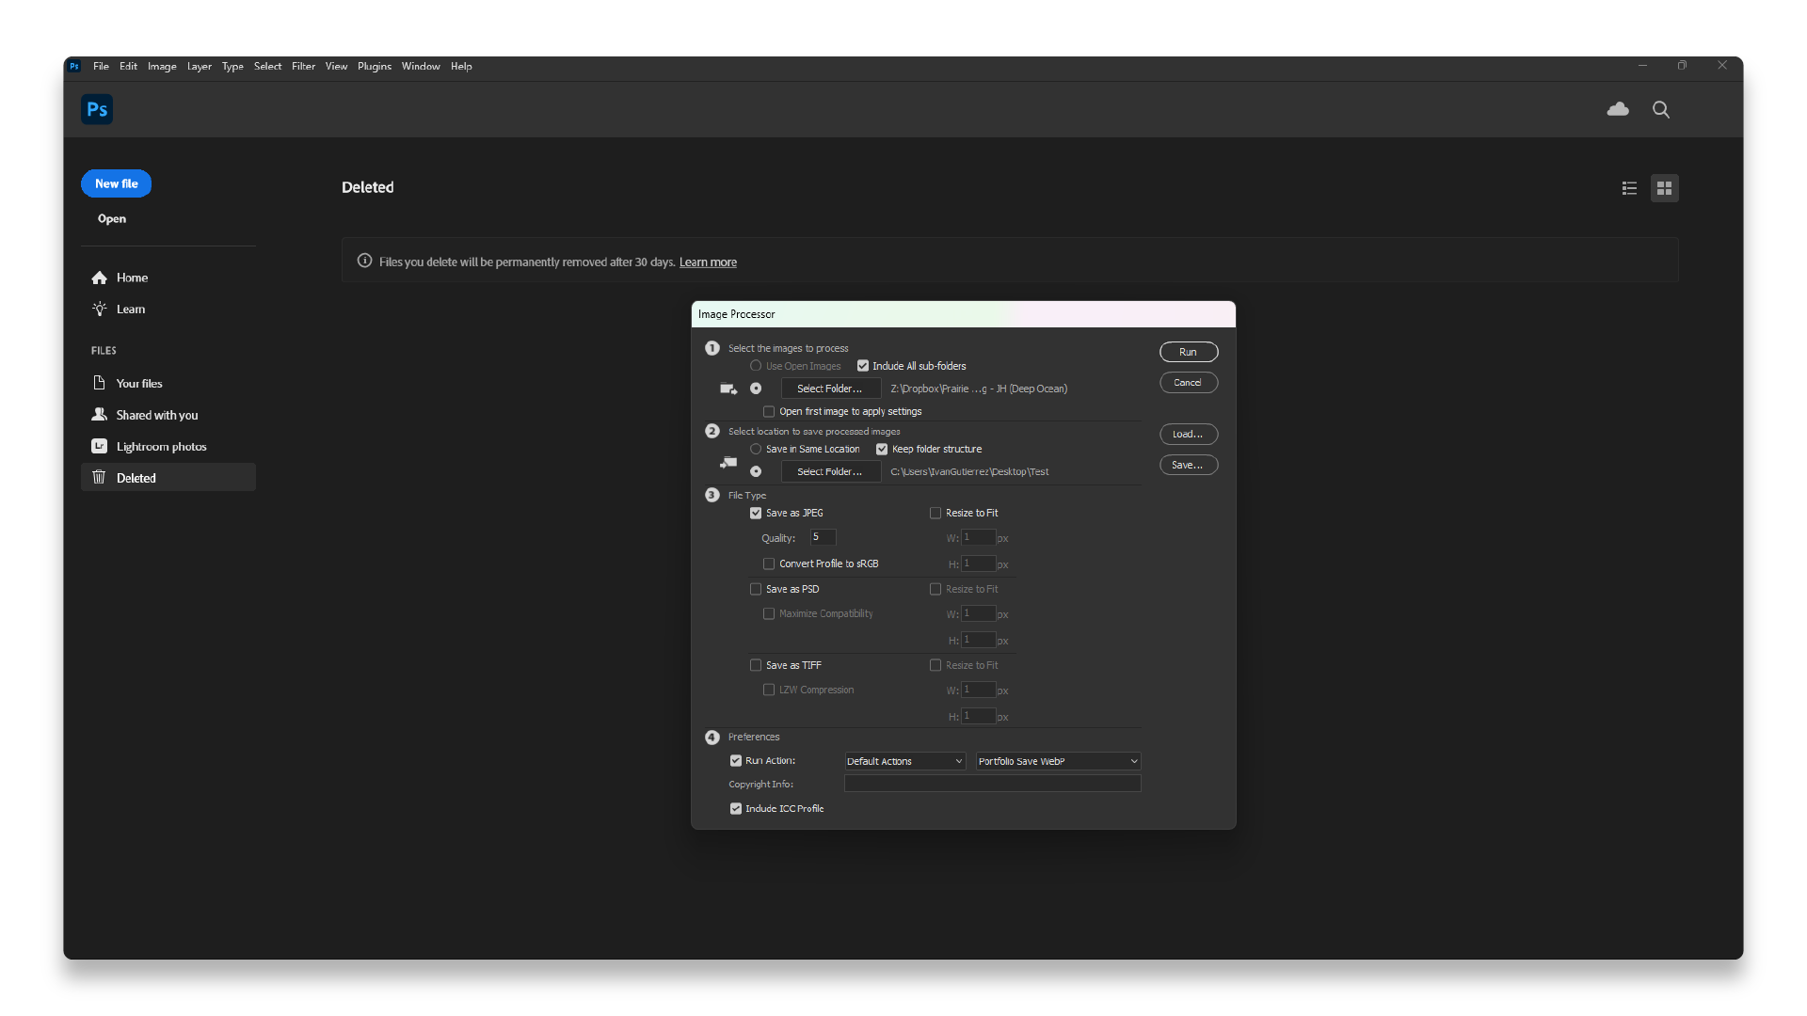Open the Portfolio Save WebP action dropdown

click(x=1058, y=761)
